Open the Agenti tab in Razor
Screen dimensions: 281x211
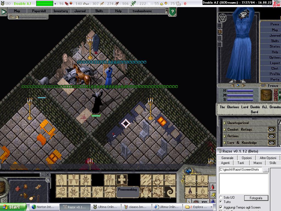tap(225, 163)
